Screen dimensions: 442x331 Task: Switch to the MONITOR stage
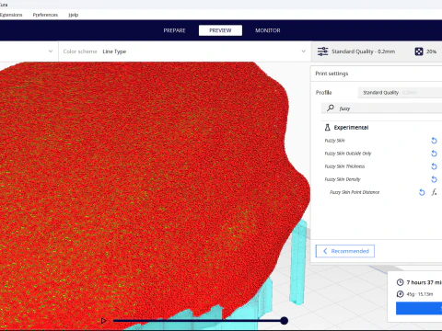[x=268, y=30]
